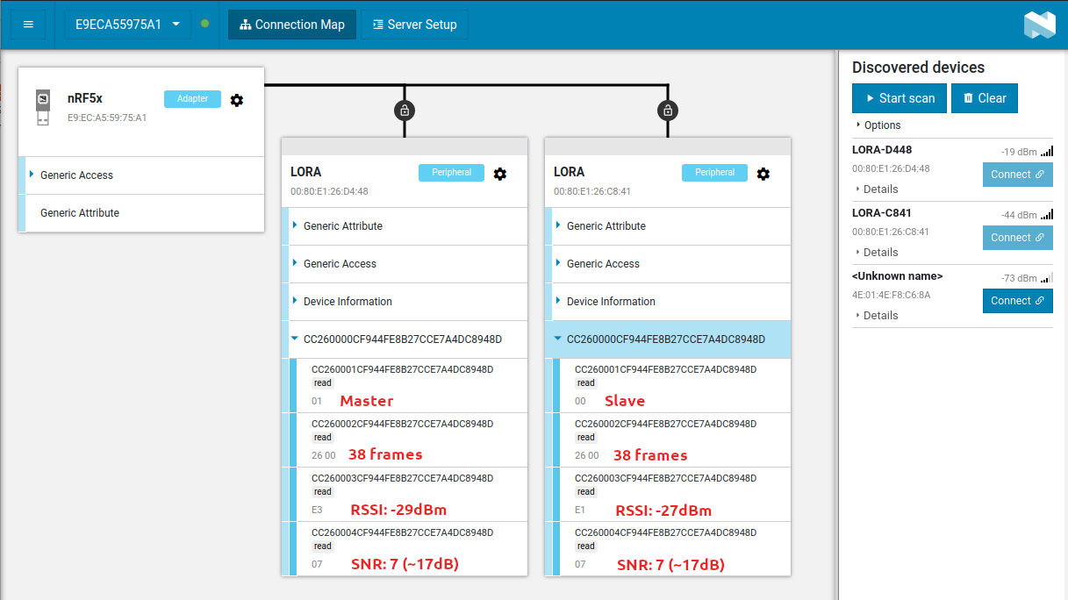
Task: Open the E9ECA55975A1 adapter dropdown
Action: click(127, 25)
